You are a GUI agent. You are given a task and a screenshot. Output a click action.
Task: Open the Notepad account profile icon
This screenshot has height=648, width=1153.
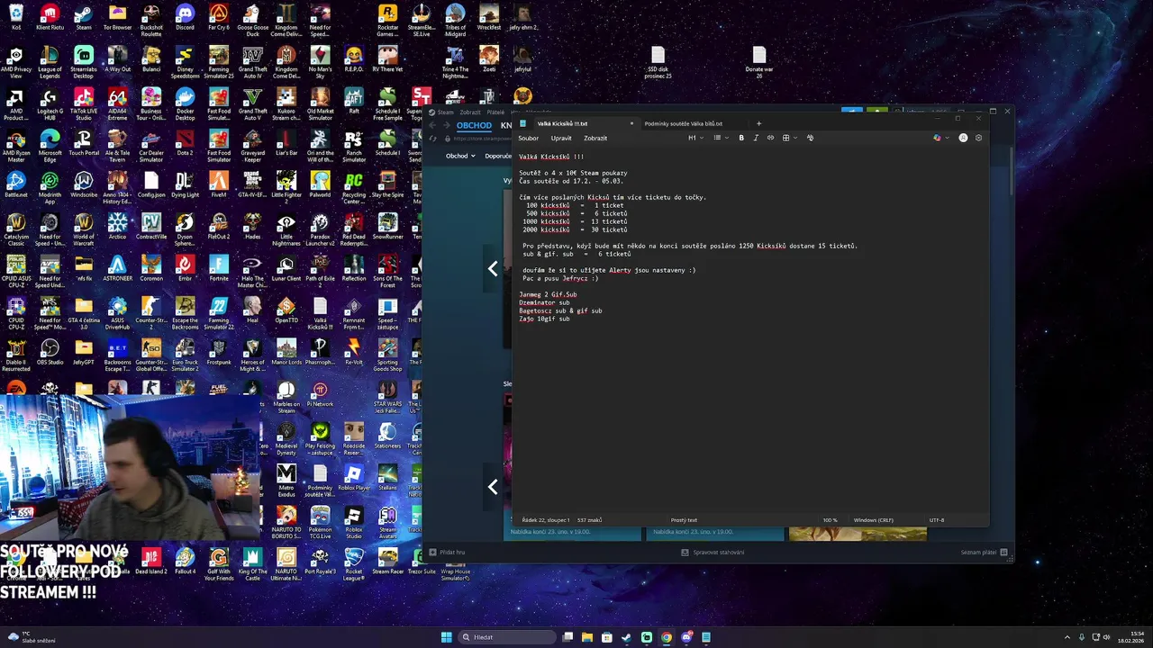[963, 138]
